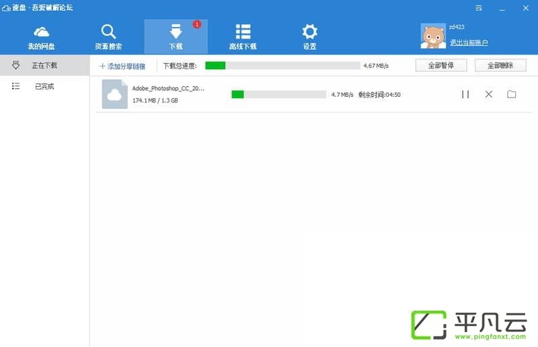Click the 退出当前账户 logout link
The width and height of the screenshot is (538, 347).
pos(469,42)
